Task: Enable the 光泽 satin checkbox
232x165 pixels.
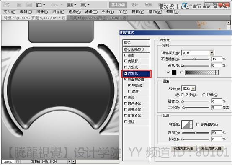Action: click(126, 98)
